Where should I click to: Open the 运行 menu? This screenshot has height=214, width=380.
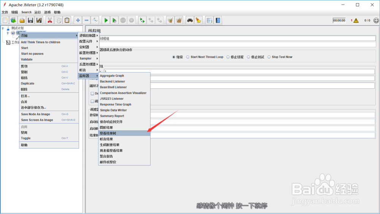click(x=38, y=12)
